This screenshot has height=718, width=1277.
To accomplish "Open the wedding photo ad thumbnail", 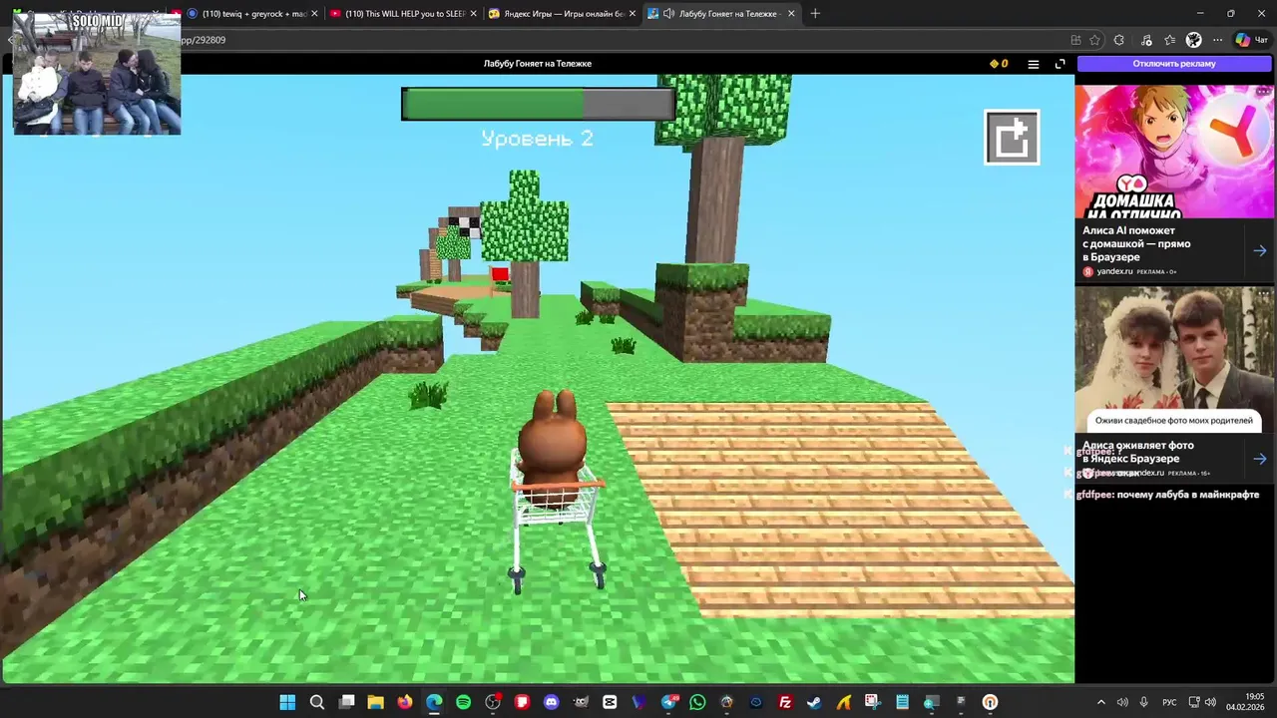I will (1174, 360).
